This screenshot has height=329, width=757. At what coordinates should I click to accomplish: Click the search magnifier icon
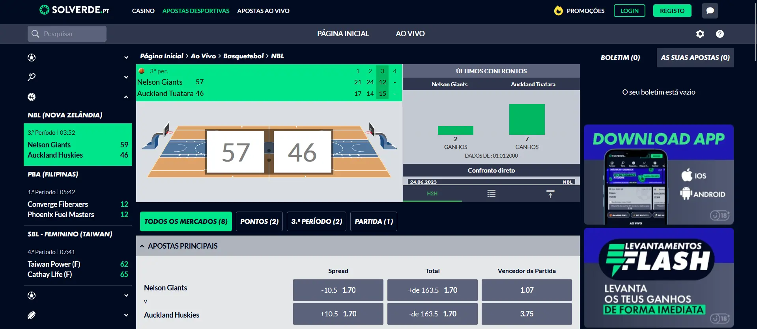click(35, 34)
